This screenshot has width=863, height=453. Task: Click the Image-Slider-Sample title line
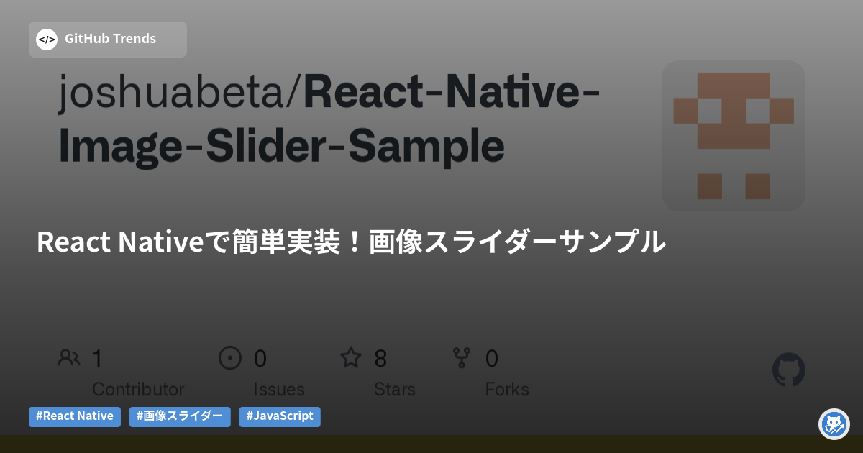281,147
